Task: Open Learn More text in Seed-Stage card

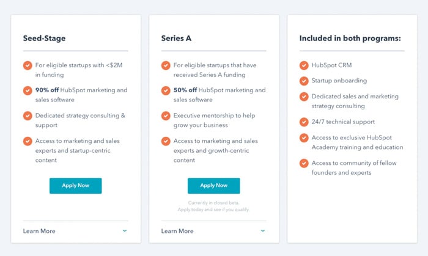Action: pyautogui.click(x=39, y=231)
